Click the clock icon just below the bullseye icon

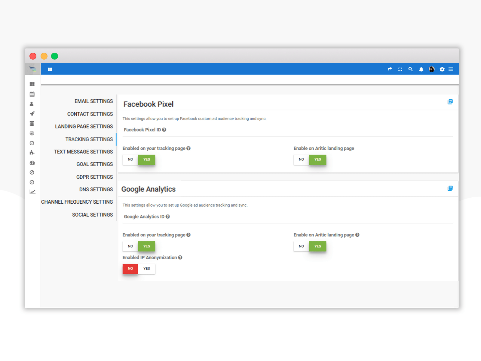coord(32,143)
